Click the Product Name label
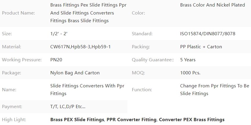The image size is (251, 125). point(18,13)
